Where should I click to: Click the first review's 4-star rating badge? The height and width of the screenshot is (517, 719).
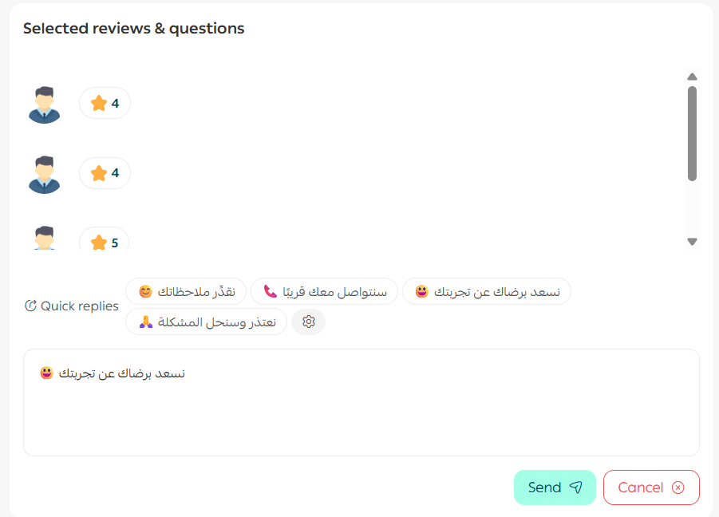click(x=105, y=104)
